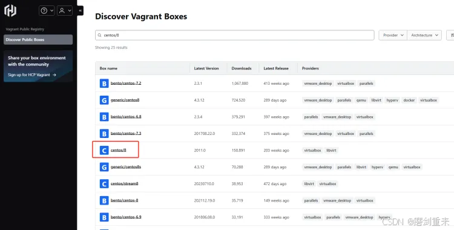Screen dimensions: 454x230
Task: Select Discover Public Boxes in sidebar
Action: 38,40
